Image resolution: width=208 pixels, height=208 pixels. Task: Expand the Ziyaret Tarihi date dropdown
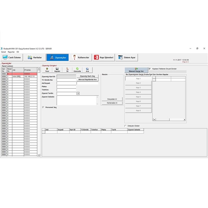(x=78, y=93)
